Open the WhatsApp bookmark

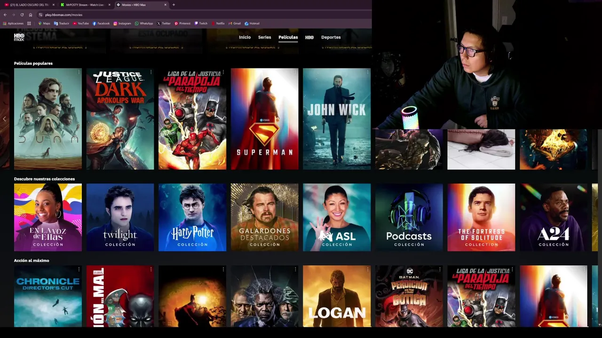[x=144, y=23]
